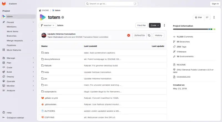Open the Code clone dropdown
Viewport: 222px width, 122px height.
coord(155,25)
